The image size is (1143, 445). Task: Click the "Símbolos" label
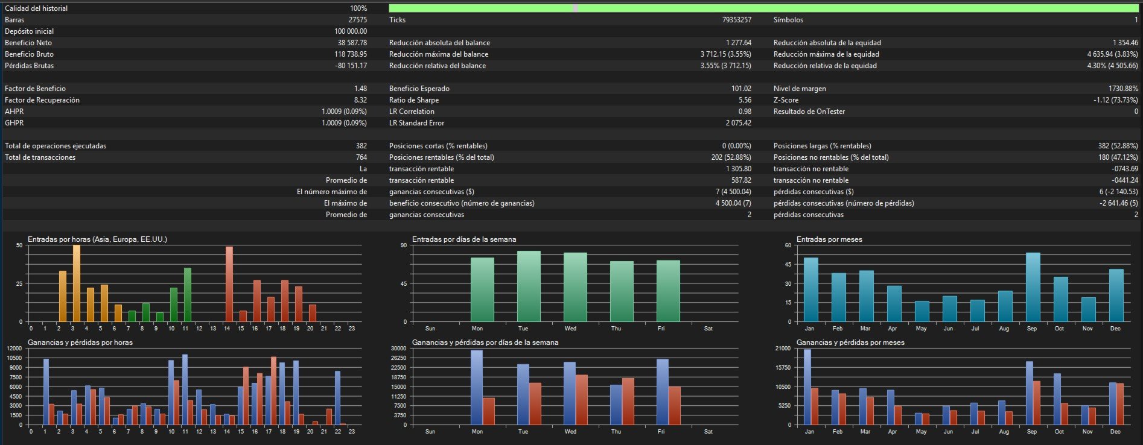point(788,20)
